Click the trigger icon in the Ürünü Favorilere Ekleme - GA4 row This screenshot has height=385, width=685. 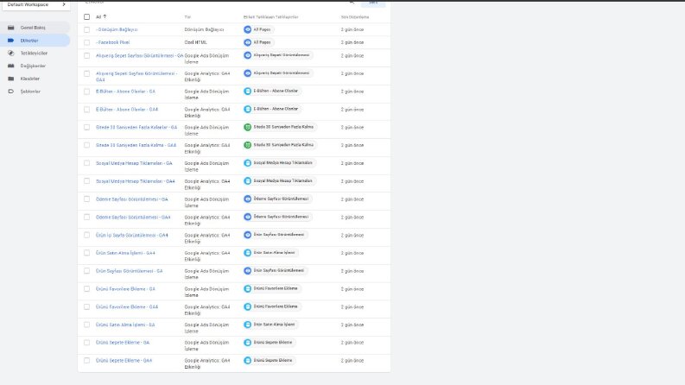(247, 306)
